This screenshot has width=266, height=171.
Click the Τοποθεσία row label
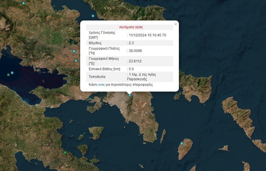coord(97,77)
